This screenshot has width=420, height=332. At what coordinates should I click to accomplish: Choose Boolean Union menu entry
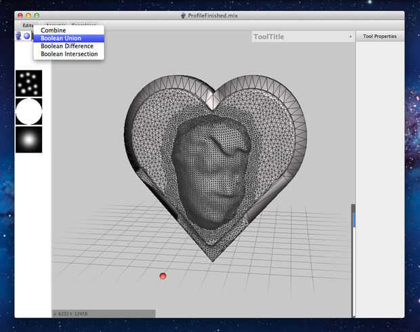pos(61,39)
